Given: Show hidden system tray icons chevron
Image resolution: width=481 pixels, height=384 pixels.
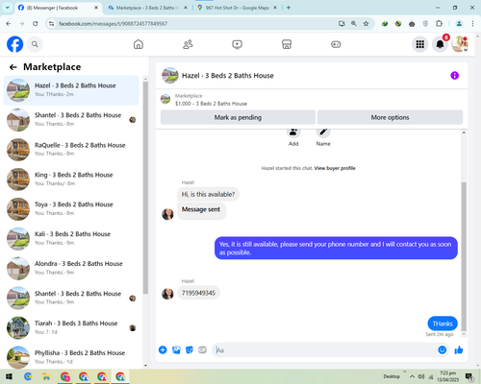Looking at the screenshot, I should pos(412,376).
